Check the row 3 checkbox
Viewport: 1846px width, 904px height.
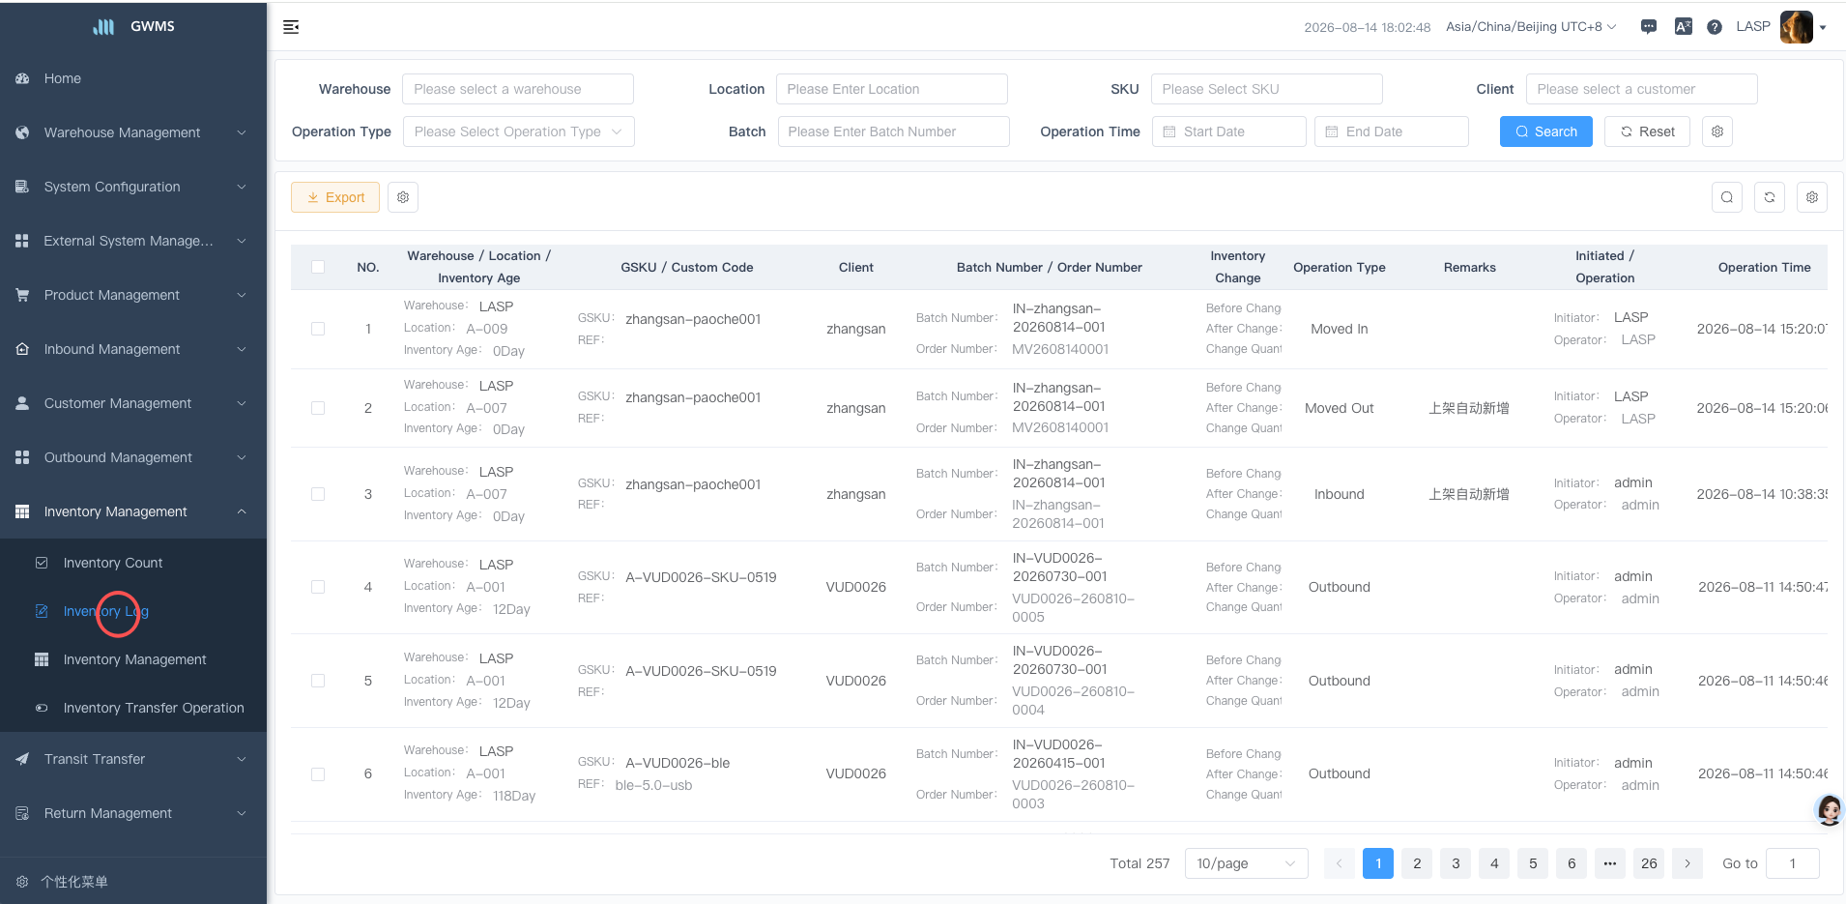(x=318, y=494)
